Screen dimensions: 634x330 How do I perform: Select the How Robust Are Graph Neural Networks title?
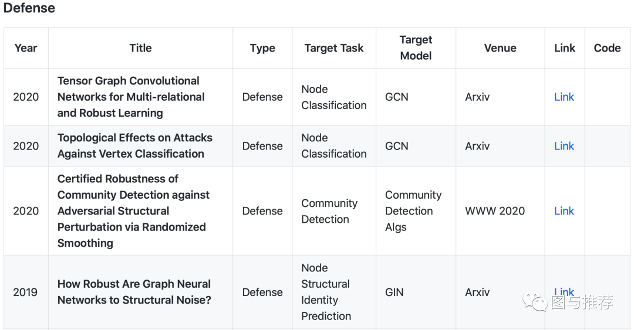click(134, 292)
